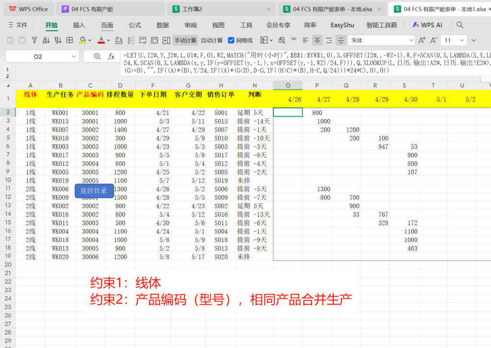This screenshot has height=348, width=491.
Task: Click the 返回目录 button
Action: coord(94,191)
